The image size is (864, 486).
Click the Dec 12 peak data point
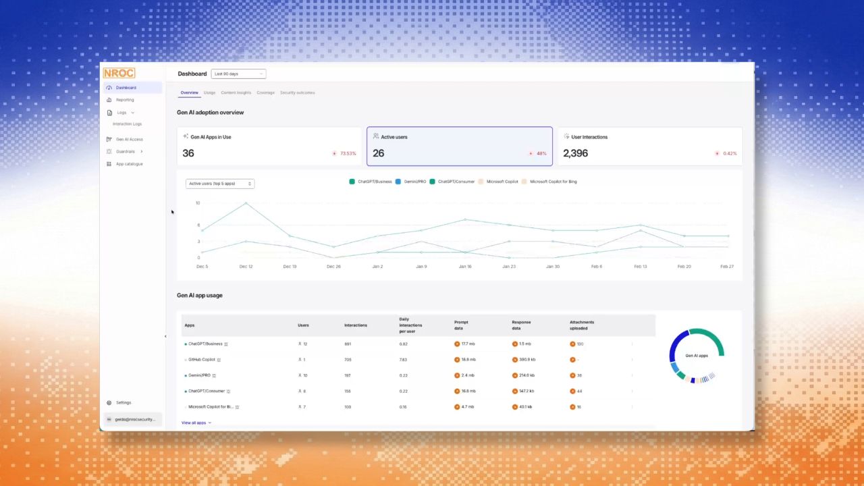click(246, 203)
